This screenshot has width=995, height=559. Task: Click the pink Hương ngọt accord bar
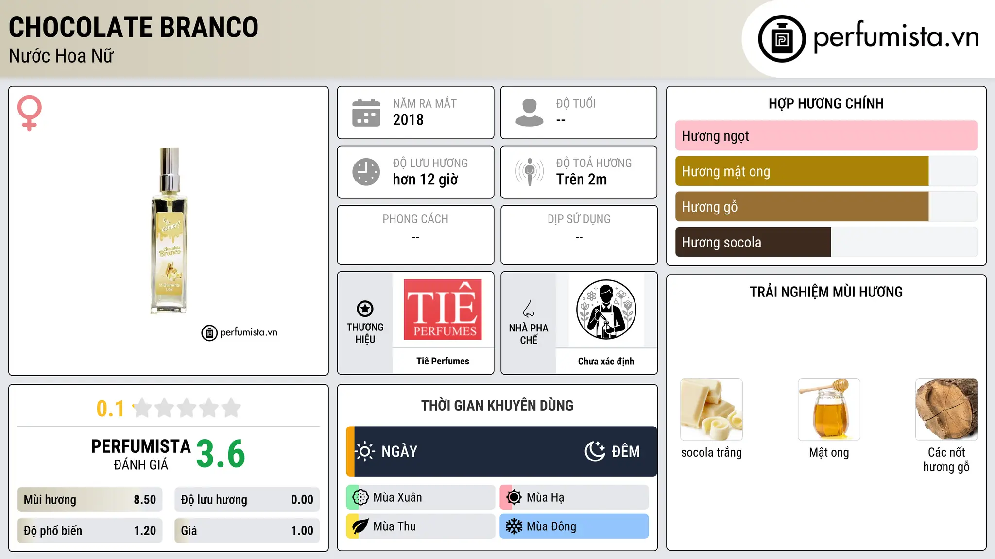click(826, 136)
